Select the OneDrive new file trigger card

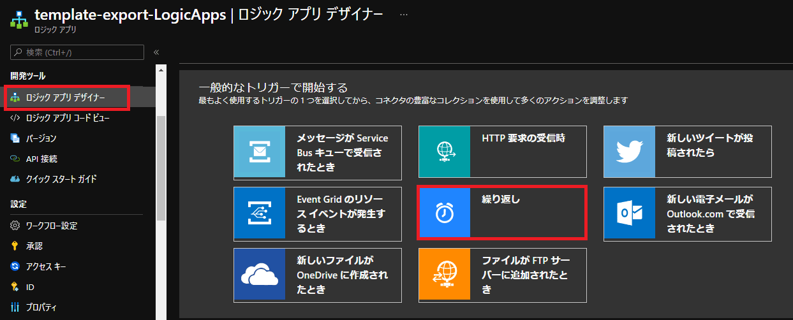(318, 275)
